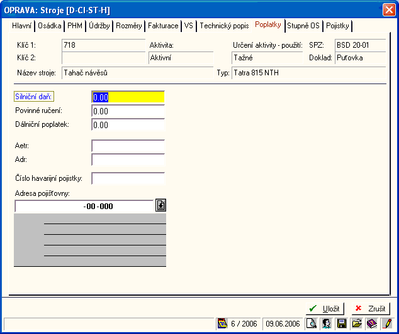Viewport: 399px width, 334px height.
Task: Click the Silniční daň input field
Action: click(128, 97)
